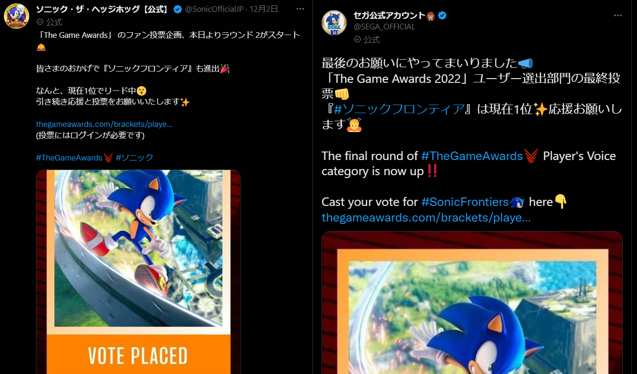Screen dimensions: 637x374
Task: Click the SEGA official account avatar
Action: 335,22
